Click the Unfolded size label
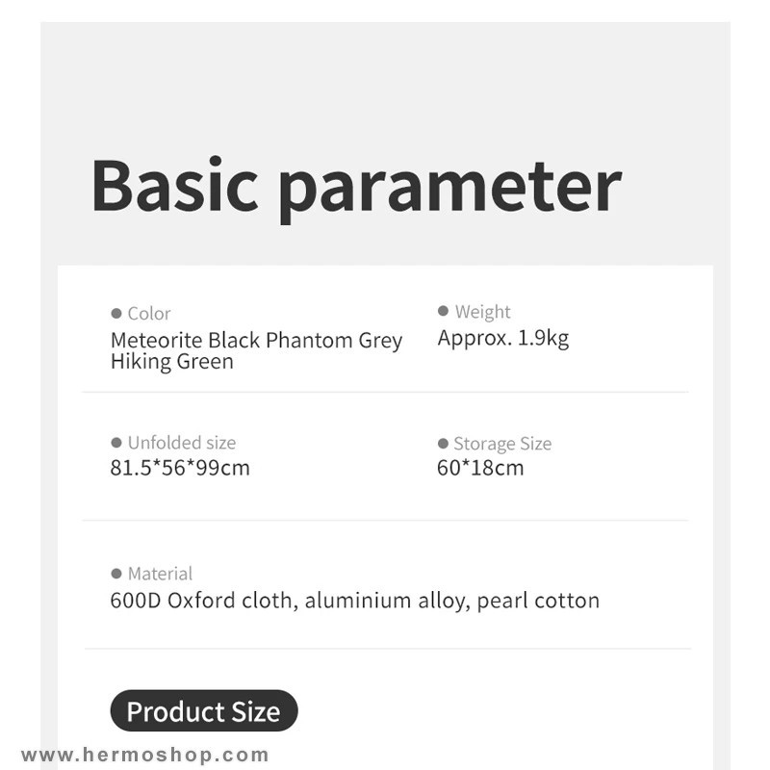 (x=182, y=443)
